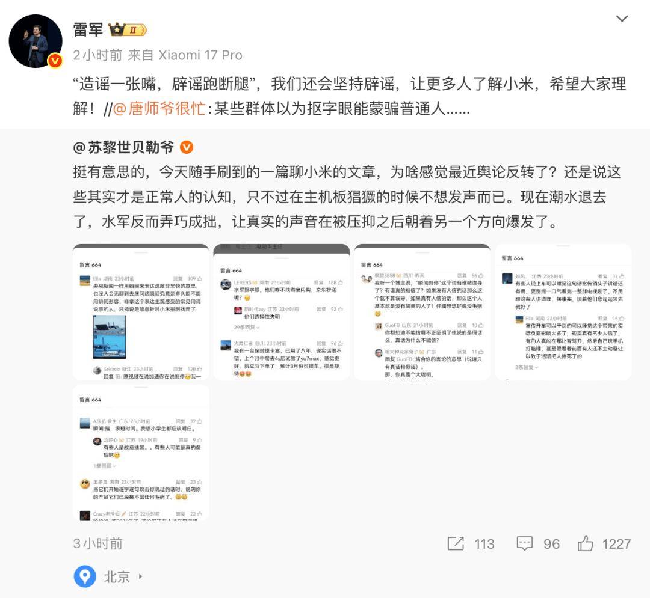Open the @唐师爷很忙 mention link
This screenshot has height=598, width=650.
click(159, 109)
